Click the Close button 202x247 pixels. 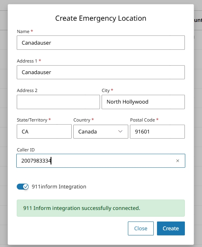[141, 228]
